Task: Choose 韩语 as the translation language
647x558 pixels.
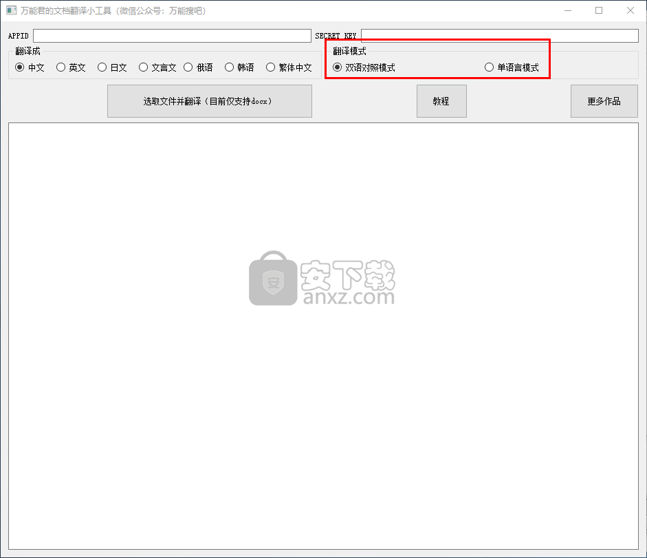Action: click(x=239, y=67)
